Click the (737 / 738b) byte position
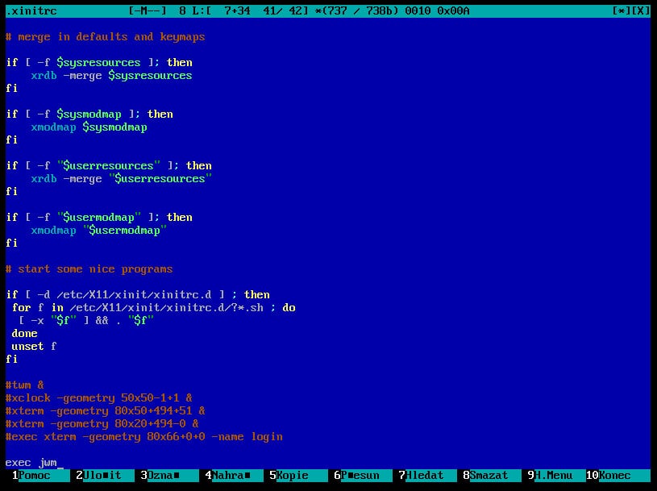 360,11
